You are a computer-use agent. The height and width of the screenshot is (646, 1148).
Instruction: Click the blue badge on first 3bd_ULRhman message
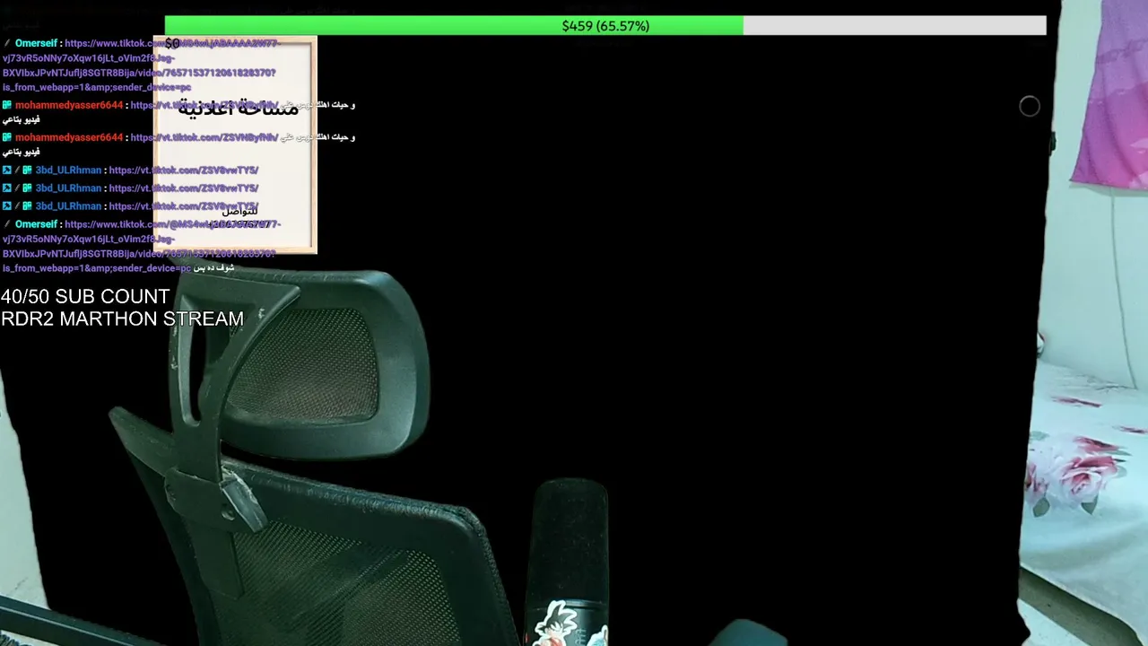click(7, 170)
